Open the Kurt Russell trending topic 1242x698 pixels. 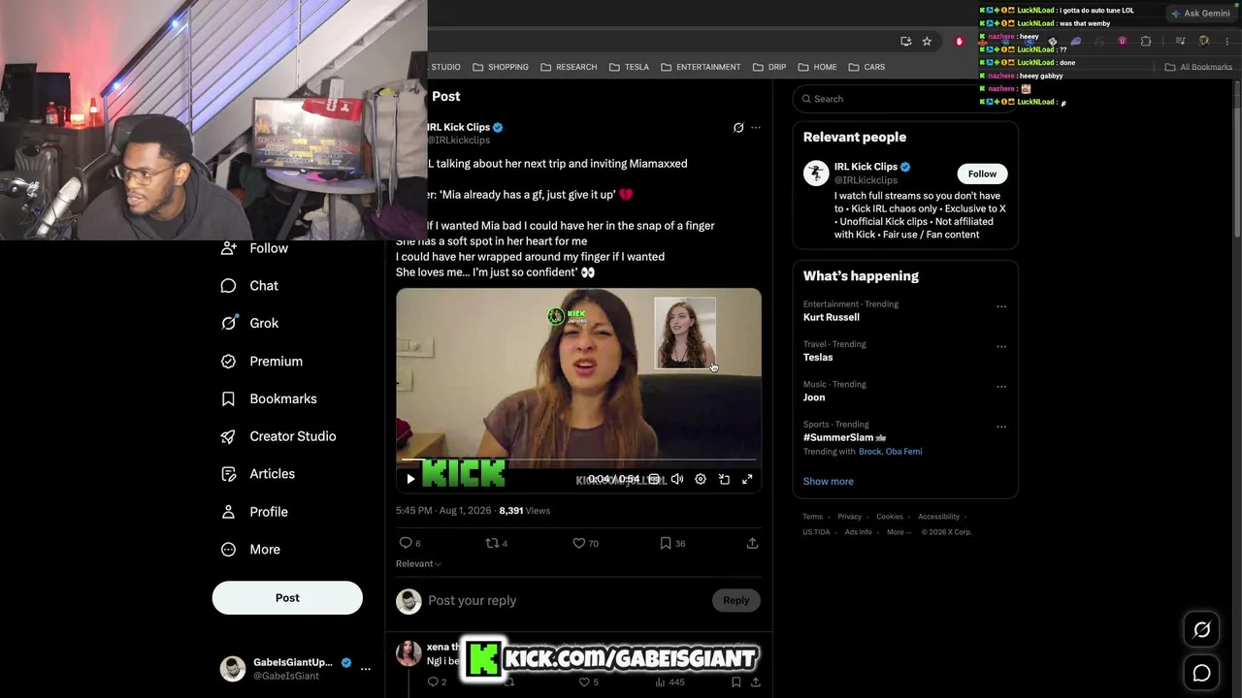point(832,317)
